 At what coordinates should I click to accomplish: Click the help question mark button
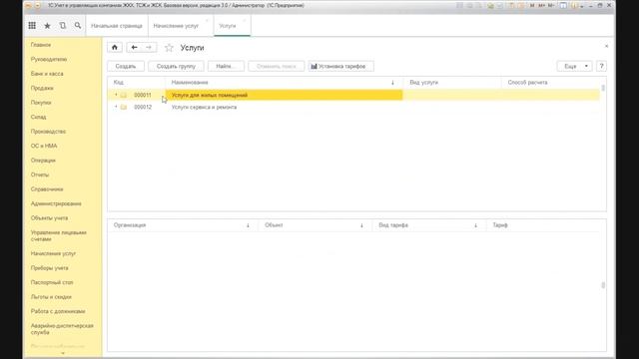click(601, 67)
